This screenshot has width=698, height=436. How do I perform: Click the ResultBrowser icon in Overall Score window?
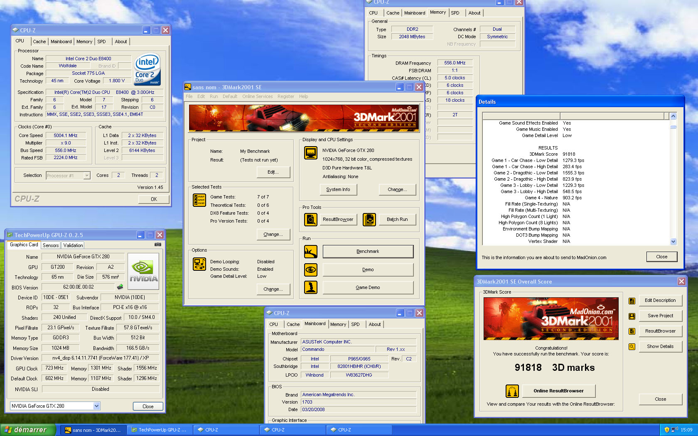[632, 331]
